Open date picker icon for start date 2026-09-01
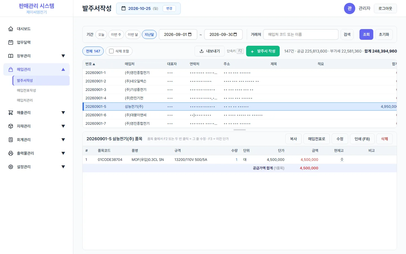 tap(190, 34)
